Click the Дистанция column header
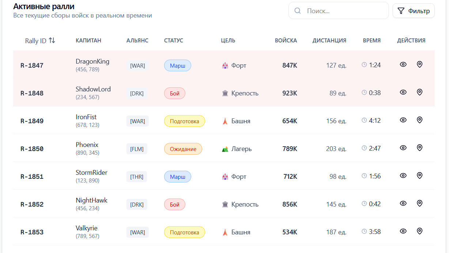Viewport: 450px width, 253px height. pyautogui.click(x=329, y=41)
